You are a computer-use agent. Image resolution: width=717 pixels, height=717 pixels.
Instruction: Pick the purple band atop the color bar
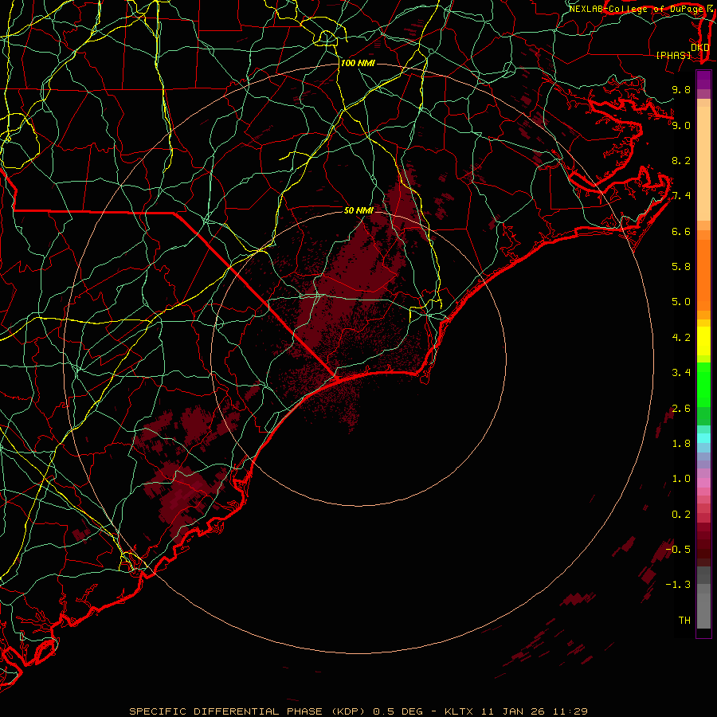click(x=703, y=80)
